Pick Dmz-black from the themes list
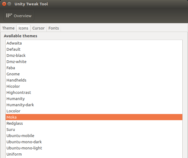The height and width of the screenshot is (158, 188). [x=16, y=56]
